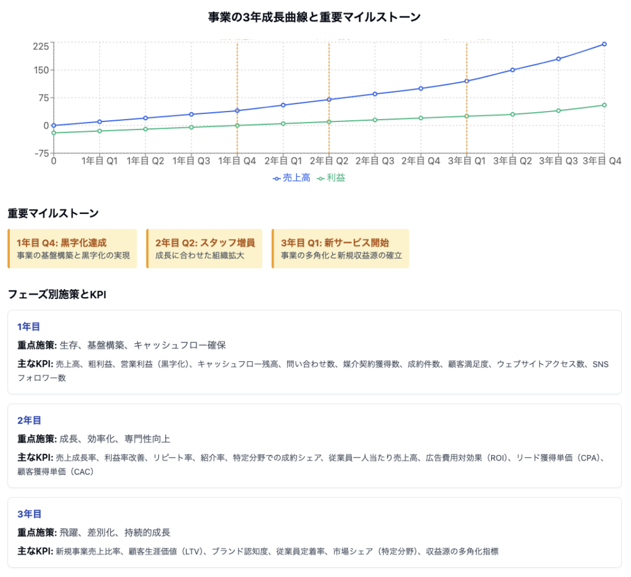This screenshot has width=631, height=577.
Task: Click the orange milestone line at 3年目 Q1
Action: click(x=466, y=62)
